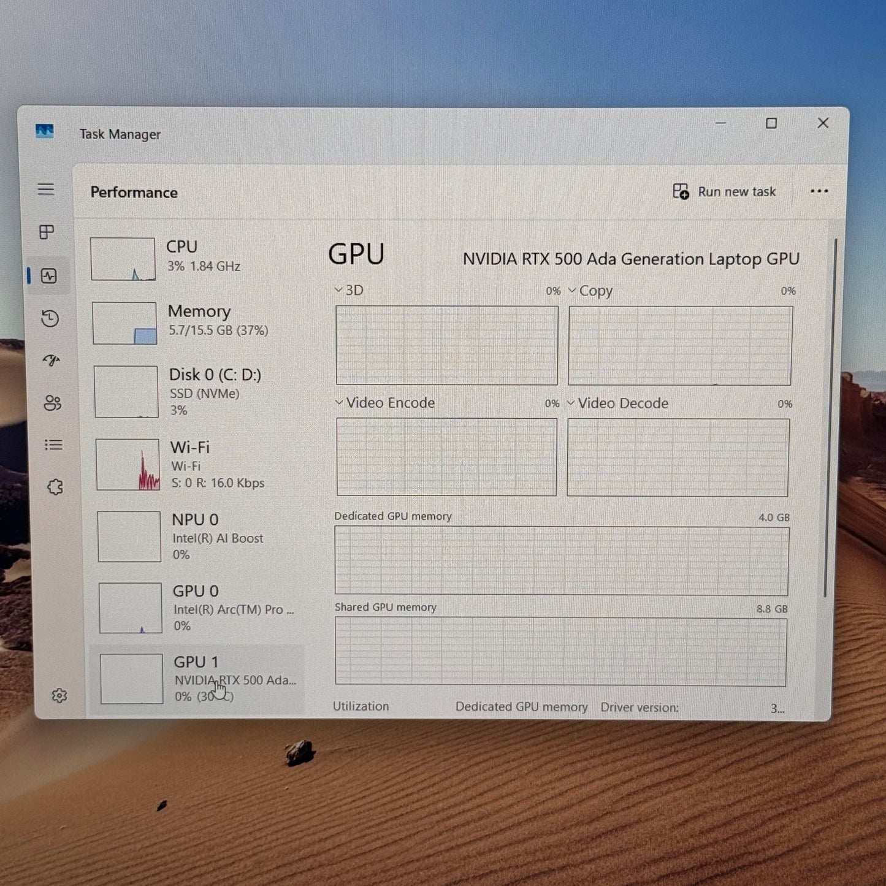Open the App history page icon

[x=50, y=318]
